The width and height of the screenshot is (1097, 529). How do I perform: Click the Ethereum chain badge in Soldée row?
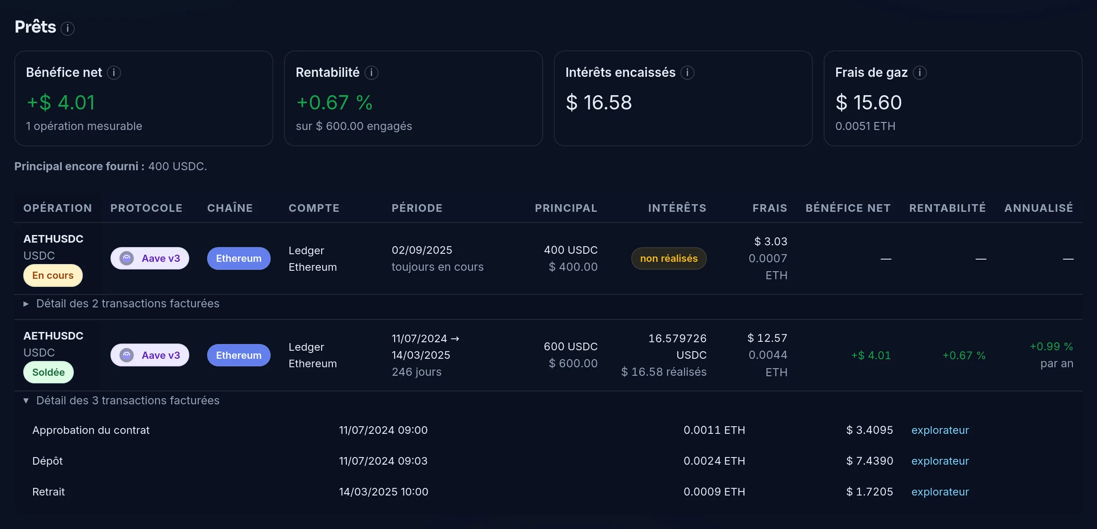click(238, 355)
